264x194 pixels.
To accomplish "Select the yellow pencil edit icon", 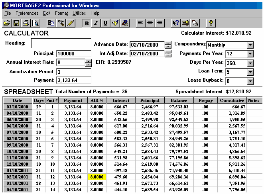I will click(x=71, y=23).
